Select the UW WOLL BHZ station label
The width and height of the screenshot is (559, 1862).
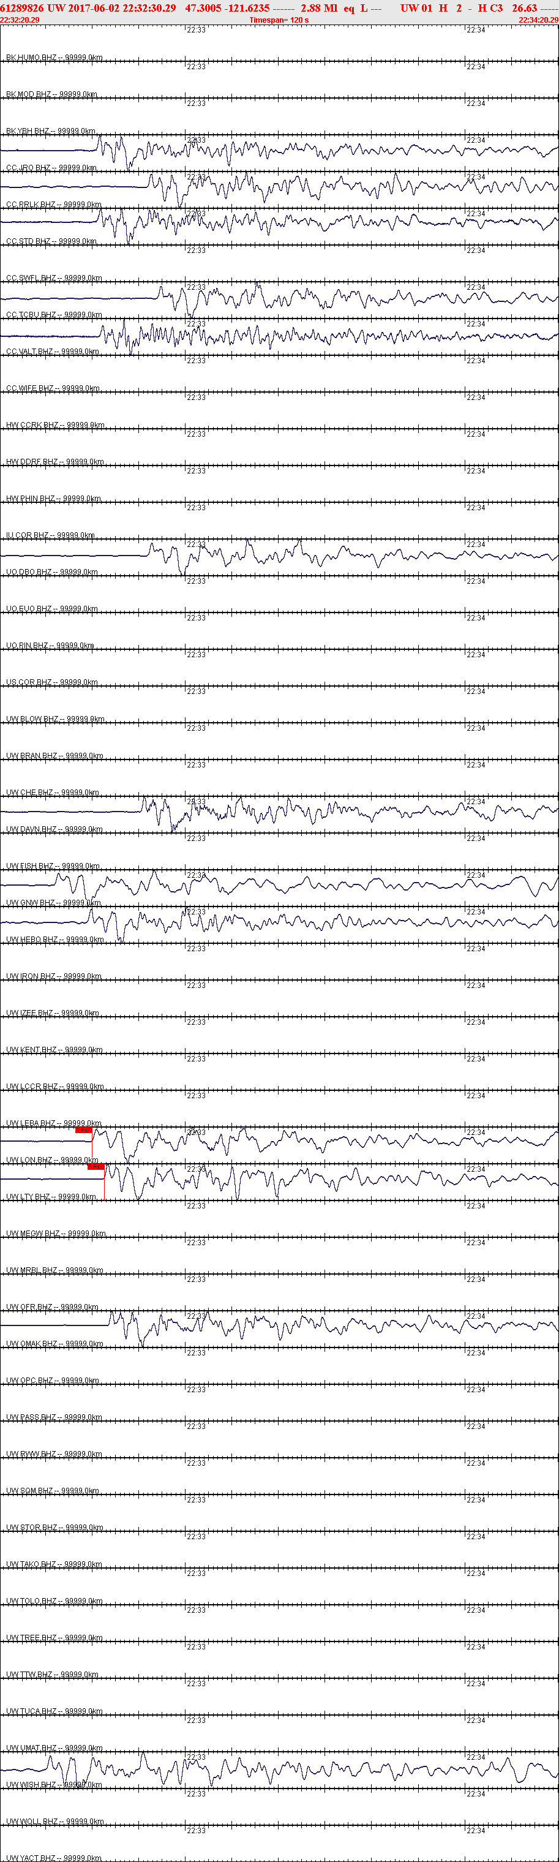[55, 1822]
